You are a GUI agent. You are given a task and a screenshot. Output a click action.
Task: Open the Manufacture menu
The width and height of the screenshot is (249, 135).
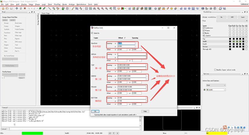coord(81,4)
